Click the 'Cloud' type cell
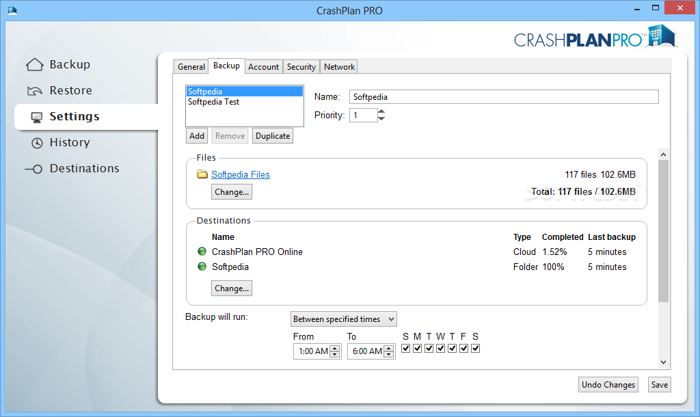This screenshot has width=700, height=417. pyautogui.click(x=524, y=252)
